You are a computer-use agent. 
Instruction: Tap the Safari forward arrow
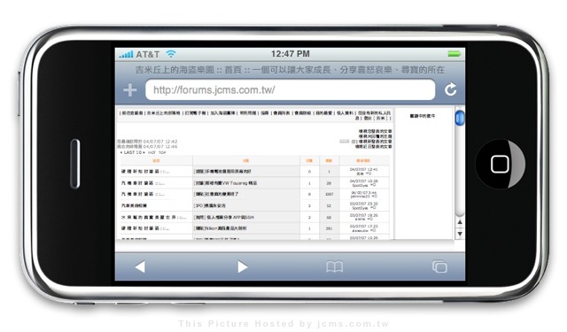click(x=243, y=266)
